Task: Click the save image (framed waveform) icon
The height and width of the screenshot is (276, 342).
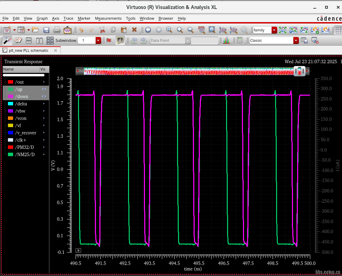Action: [67, 30]
